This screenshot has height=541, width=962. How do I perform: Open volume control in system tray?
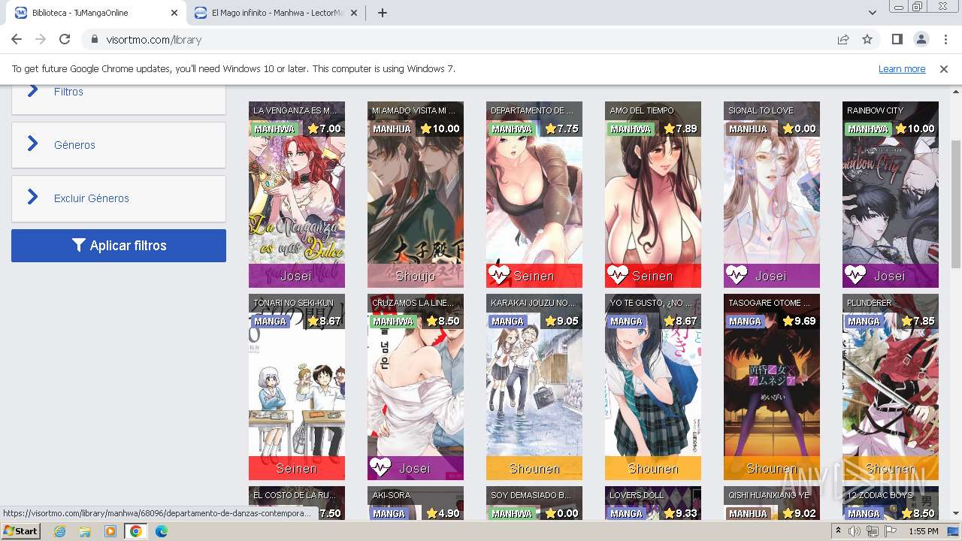pos(855,531)
